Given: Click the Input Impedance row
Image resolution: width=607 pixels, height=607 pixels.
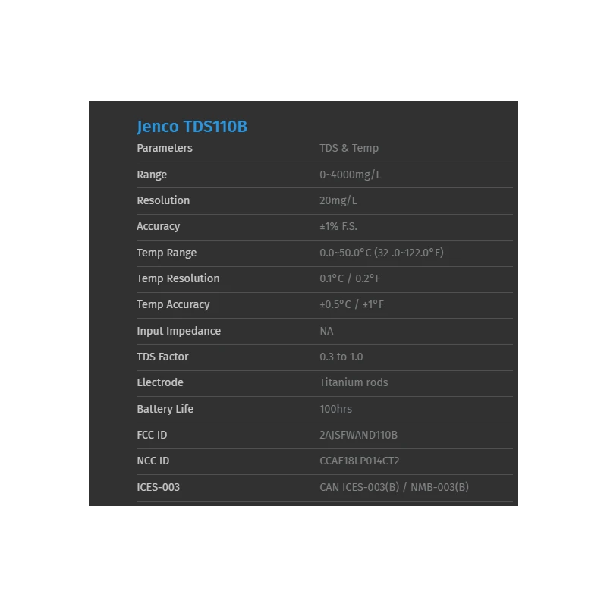Looking at the screenshot, I should pyautogui.click(x=178, y=331).
